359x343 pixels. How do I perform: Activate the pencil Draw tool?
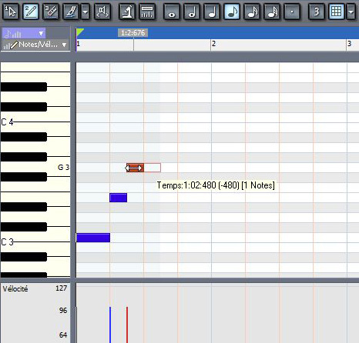pyautogui.click(x=31, y=12)
